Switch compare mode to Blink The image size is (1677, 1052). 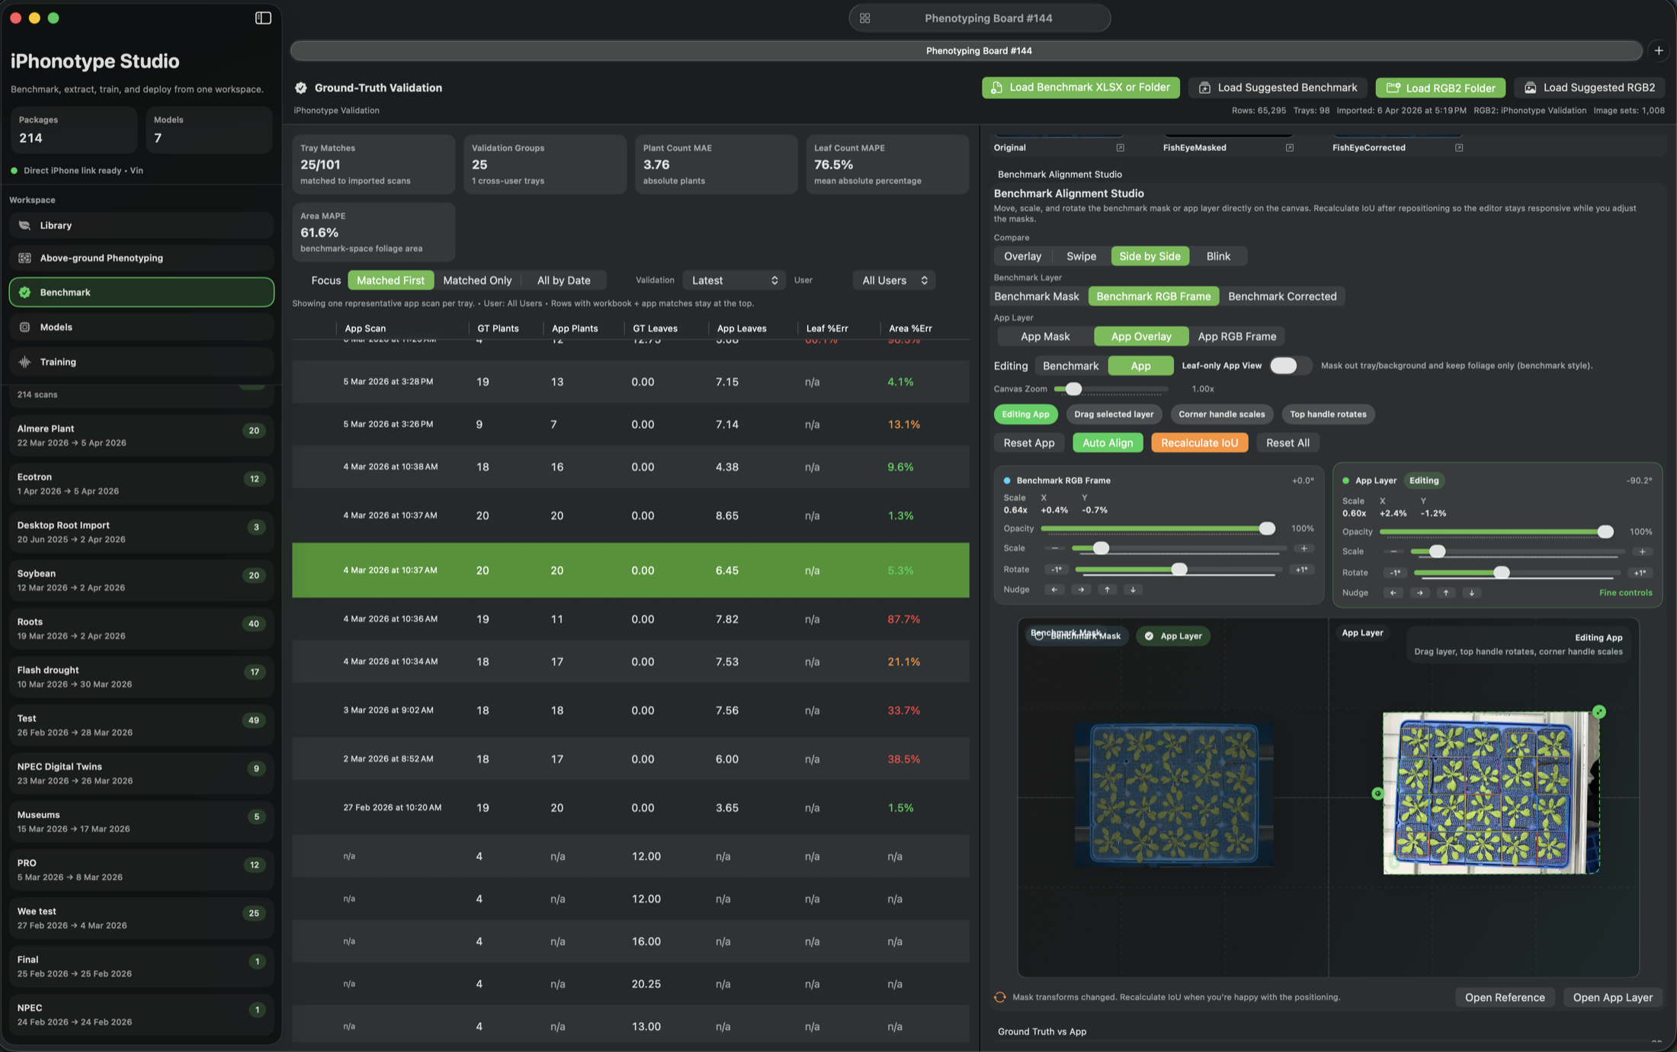coord(1218,255)
